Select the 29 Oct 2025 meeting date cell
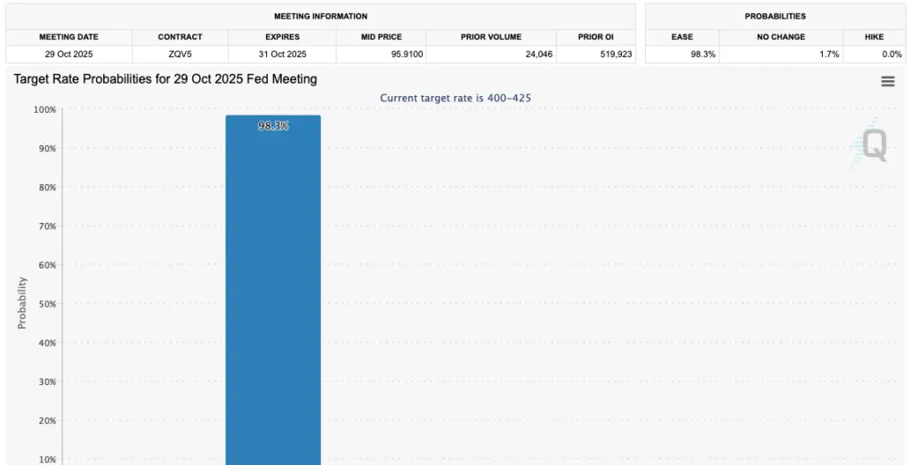This screenshot has height=465, width=911. tap(69, 54)
